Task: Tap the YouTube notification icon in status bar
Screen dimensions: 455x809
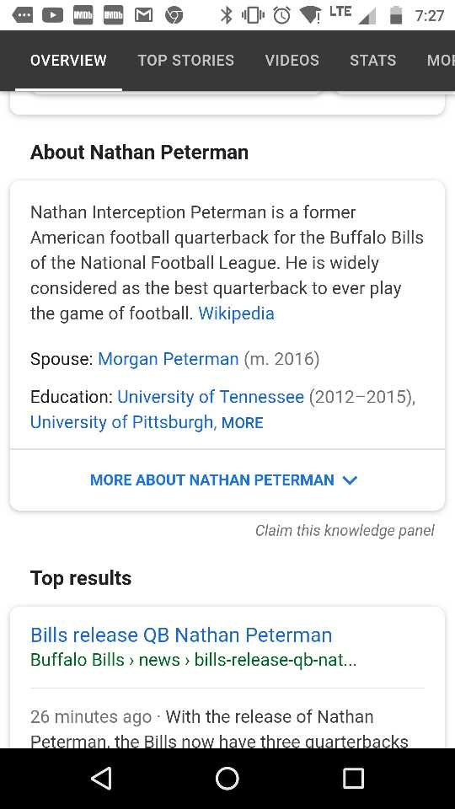Action: tap(52, 16)
